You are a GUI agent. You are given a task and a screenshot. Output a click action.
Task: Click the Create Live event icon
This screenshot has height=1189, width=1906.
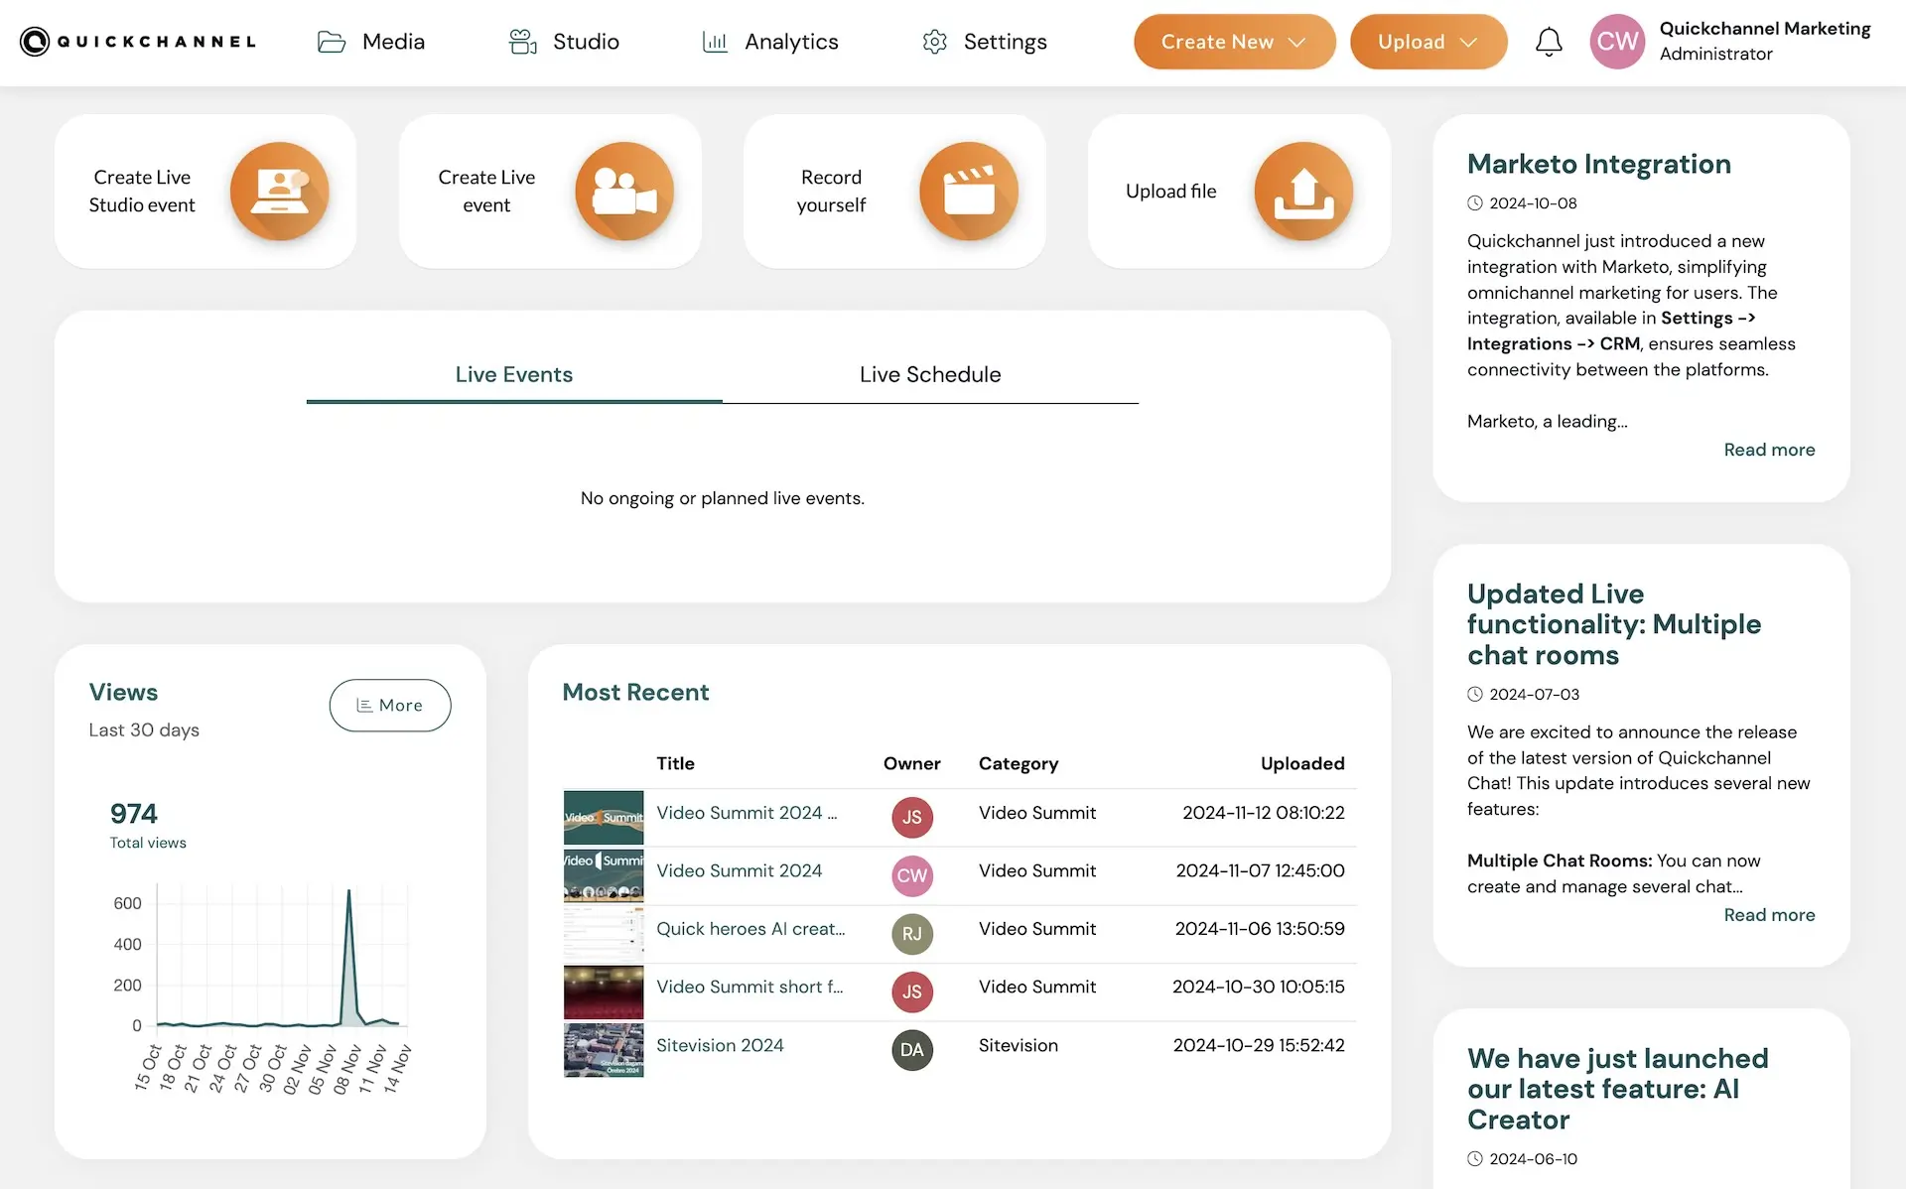tap(622, 191)
